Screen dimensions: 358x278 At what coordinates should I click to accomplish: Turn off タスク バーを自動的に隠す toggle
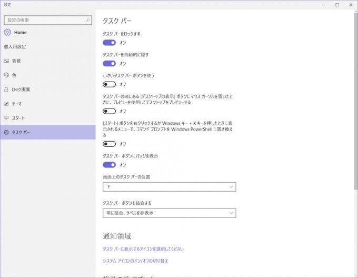coord(110,64)
